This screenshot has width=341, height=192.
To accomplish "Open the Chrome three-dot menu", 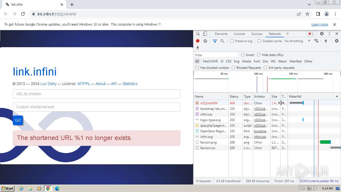I will click(335, 14).
